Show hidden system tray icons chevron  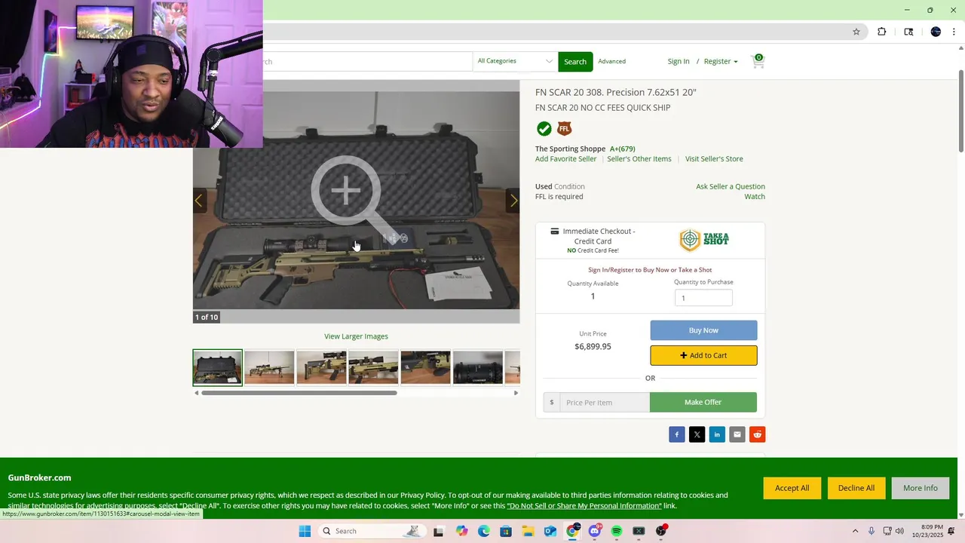(855, 531)
